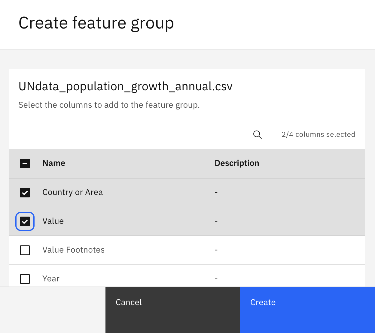
Task: Click the Create feature group heading
Action: point(96,23)
